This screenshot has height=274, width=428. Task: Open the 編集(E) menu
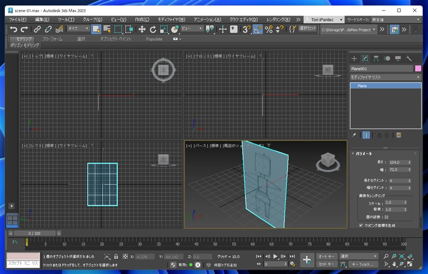click(42, 20)
